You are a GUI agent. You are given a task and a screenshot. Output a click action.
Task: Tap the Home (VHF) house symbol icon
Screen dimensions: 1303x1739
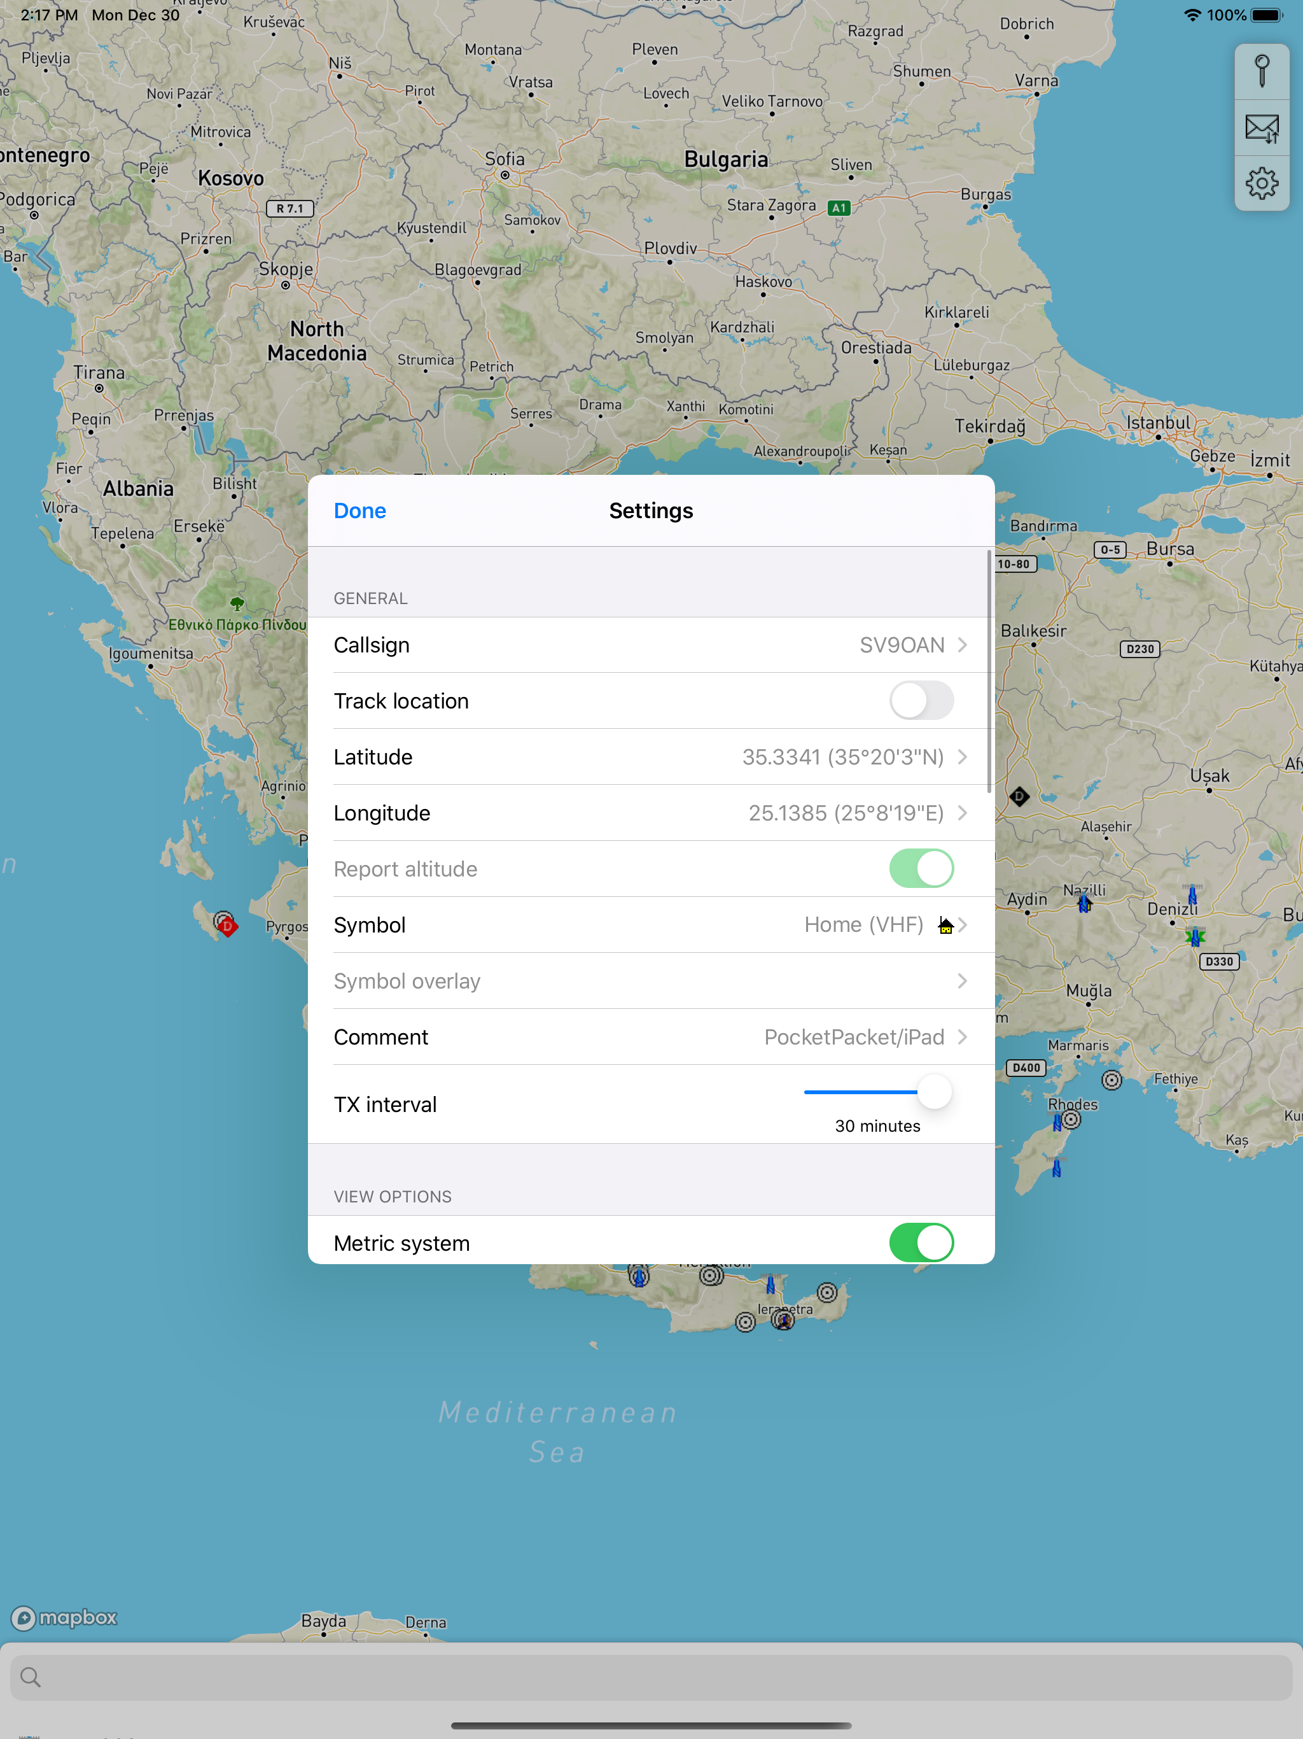pyautogui.click(x=945, y=926)
